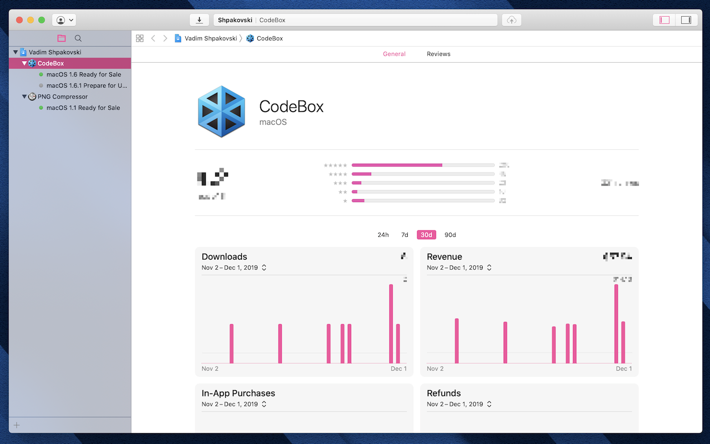Click the Revenue card title
710x444 pixels.
pyautogui.click(x=444, y=256)
